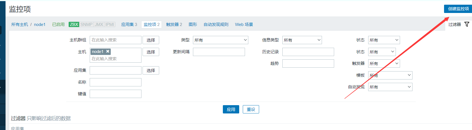
Task: Open the 模板 dropdown
Action: coord(390,75)
